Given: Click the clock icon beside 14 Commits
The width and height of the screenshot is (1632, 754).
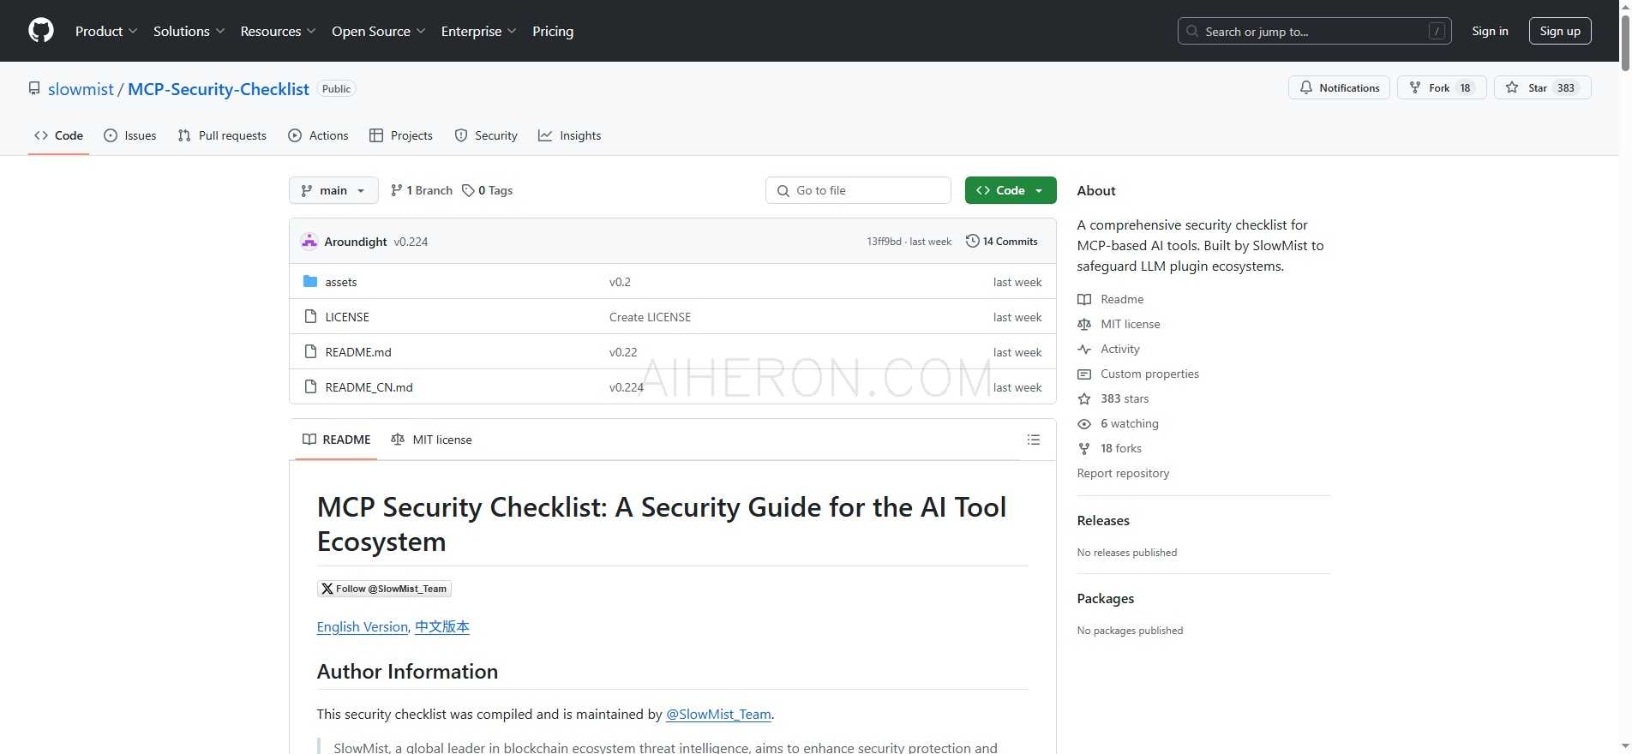Looking at the screenshot, I should coord(972,242).
